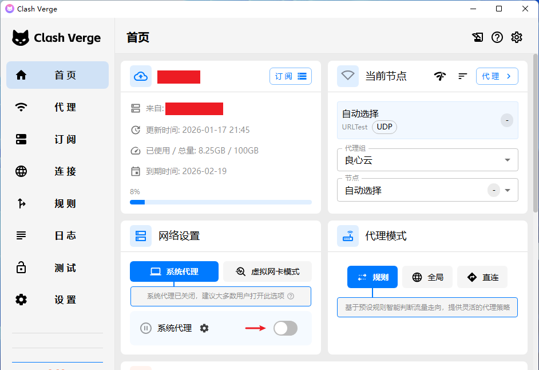The width and height of the screenshot is (539, 370).
Task: Click the 网络设置 card icon
Action: (141, 236)
